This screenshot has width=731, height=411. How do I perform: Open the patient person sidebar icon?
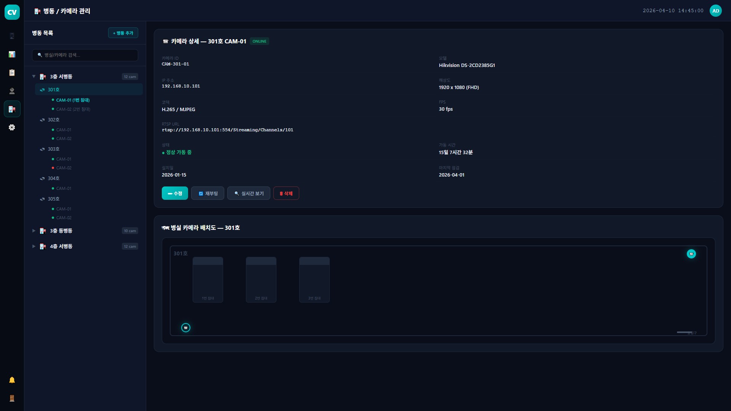pyautogui.click(x=12, y=91)
